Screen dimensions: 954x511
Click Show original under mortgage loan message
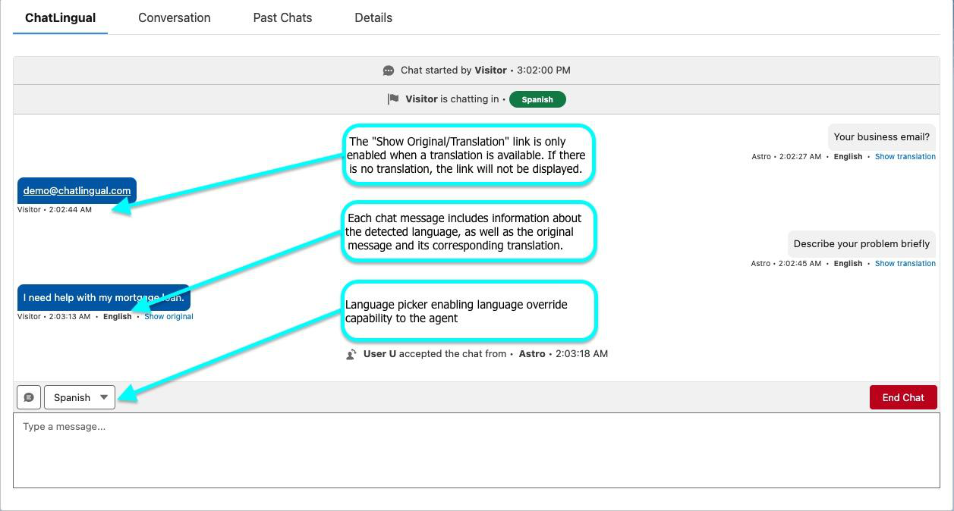click(x=168, y=316)
